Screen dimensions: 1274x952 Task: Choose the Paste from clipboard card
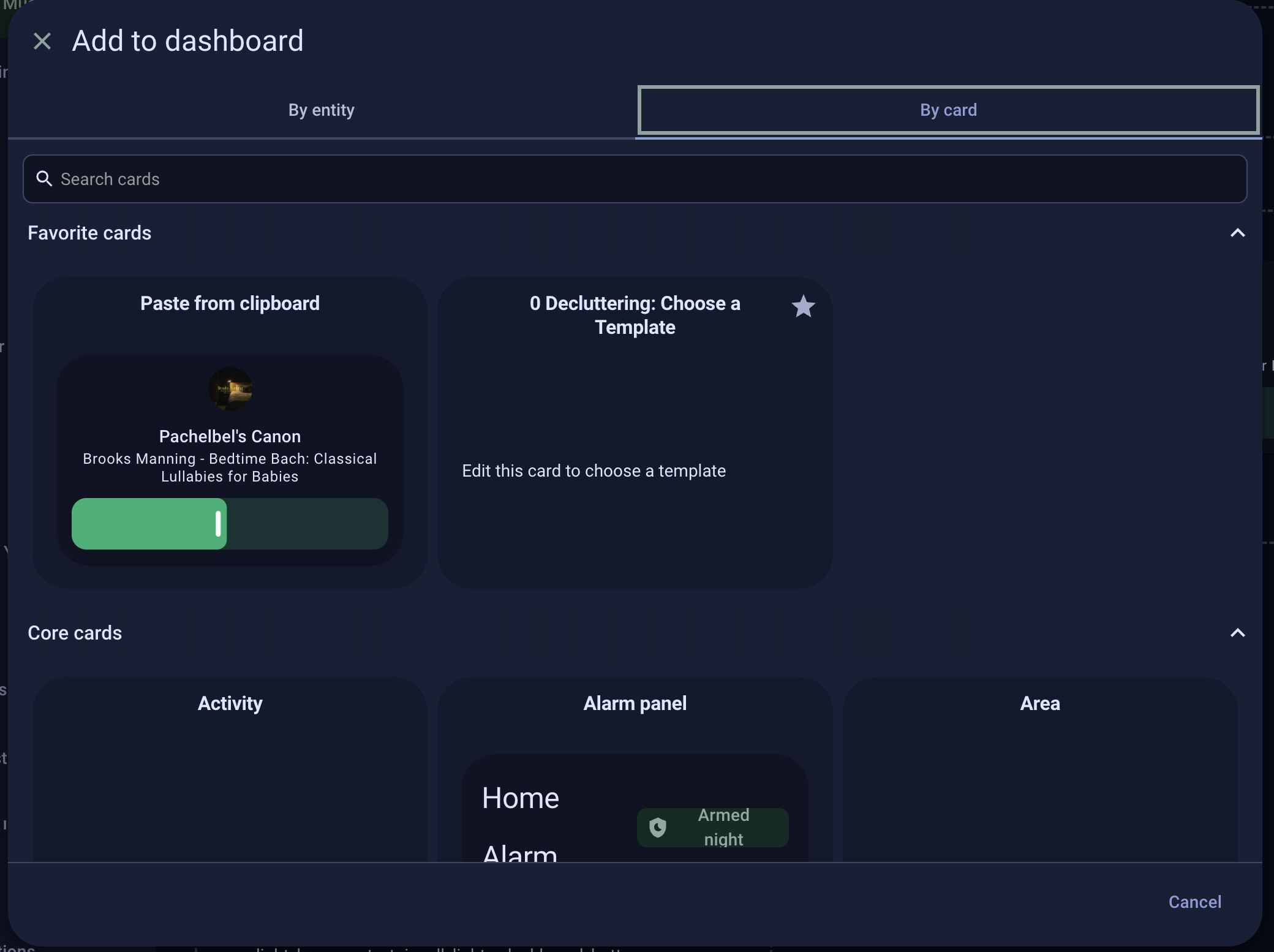click(x=230, y=433)
